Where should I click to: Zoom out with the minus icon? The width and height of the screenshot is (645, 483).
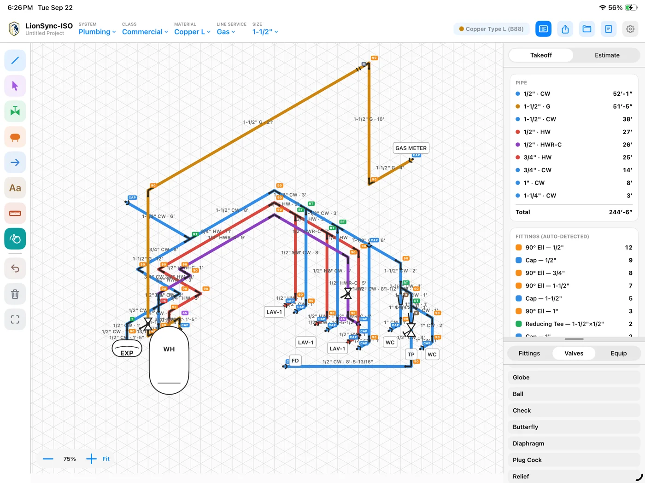click(x=48, y=459)
